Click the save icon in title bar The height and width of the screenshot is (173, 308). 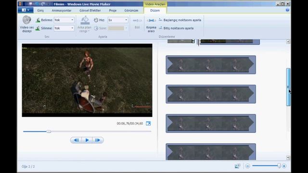tap(30, 4)
